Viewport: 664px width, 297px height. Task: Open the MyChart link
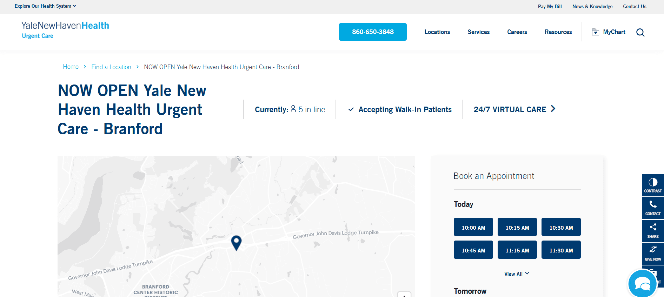coord(614,32)
